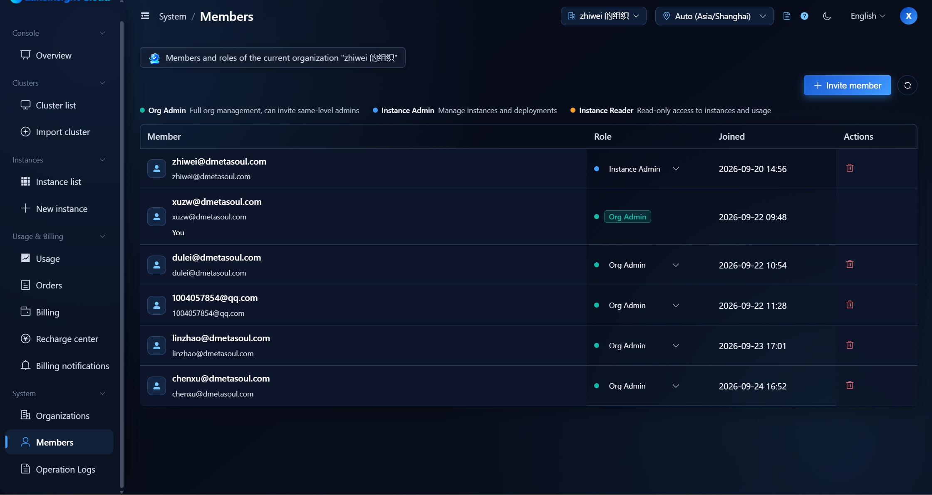Delete member chenxu@dmetasoul.com
The image size is (932, 495).
tap(850, 385)
